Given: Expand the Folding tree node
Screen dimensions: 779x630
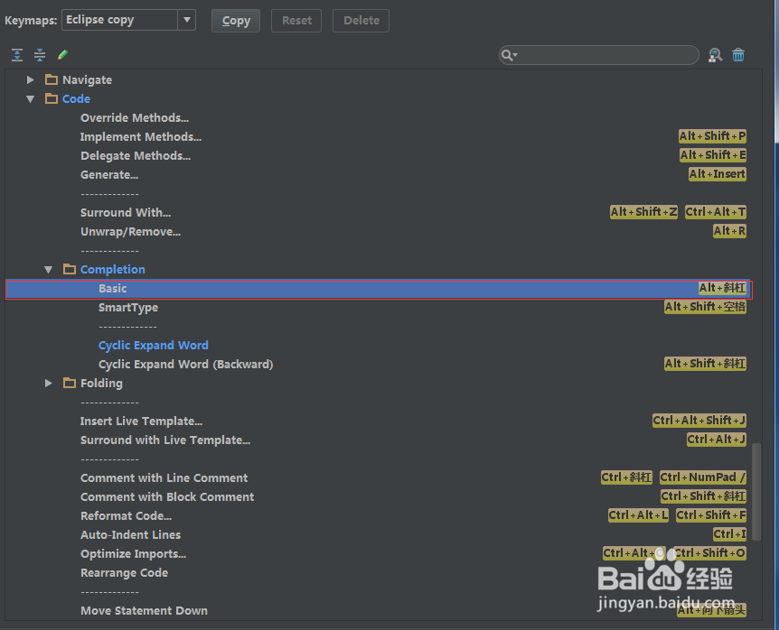Looking at the screenshot, I should [x=48, y=383].
